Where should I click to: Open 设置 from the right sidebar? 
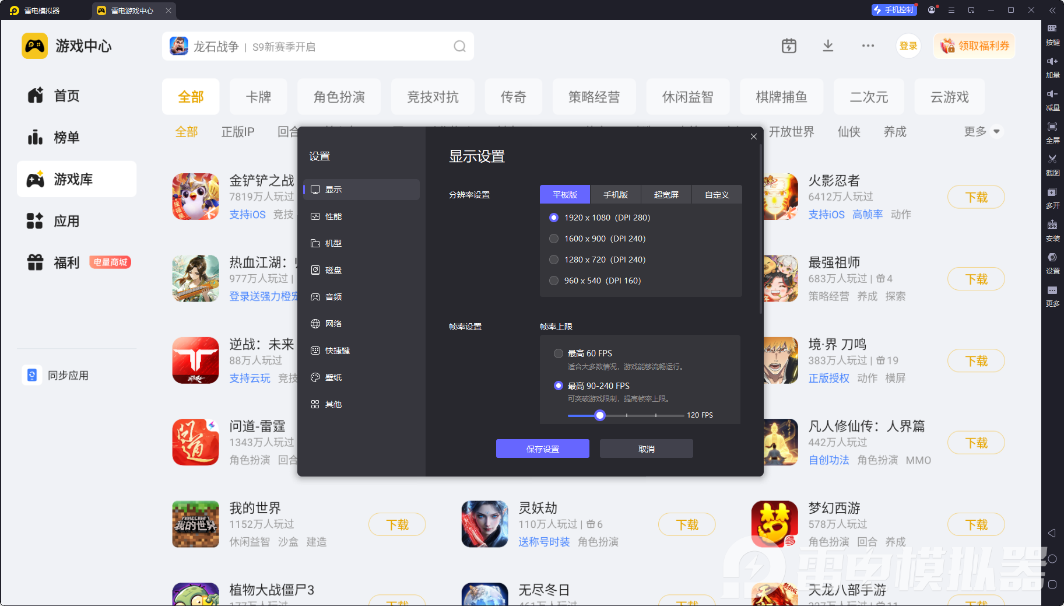pyautogui.click(x=1052, y=263)
